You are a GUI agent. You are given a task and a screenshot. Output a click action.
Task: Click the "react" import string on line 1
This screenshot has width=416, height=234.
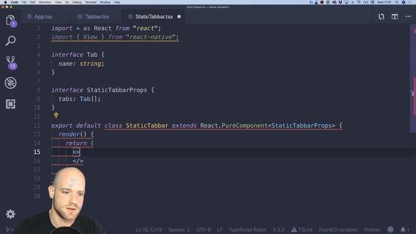tap(145, 28)
